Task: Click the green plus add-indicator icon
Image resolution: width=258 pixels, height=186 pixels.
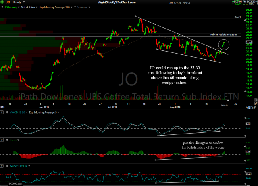Action: [2, 2]
